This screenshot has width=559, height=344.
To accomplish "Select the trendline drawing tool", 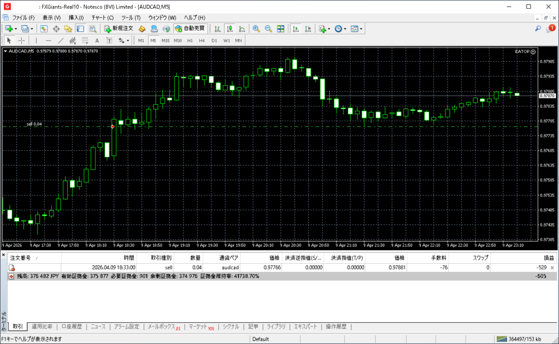I will point(61,40).
